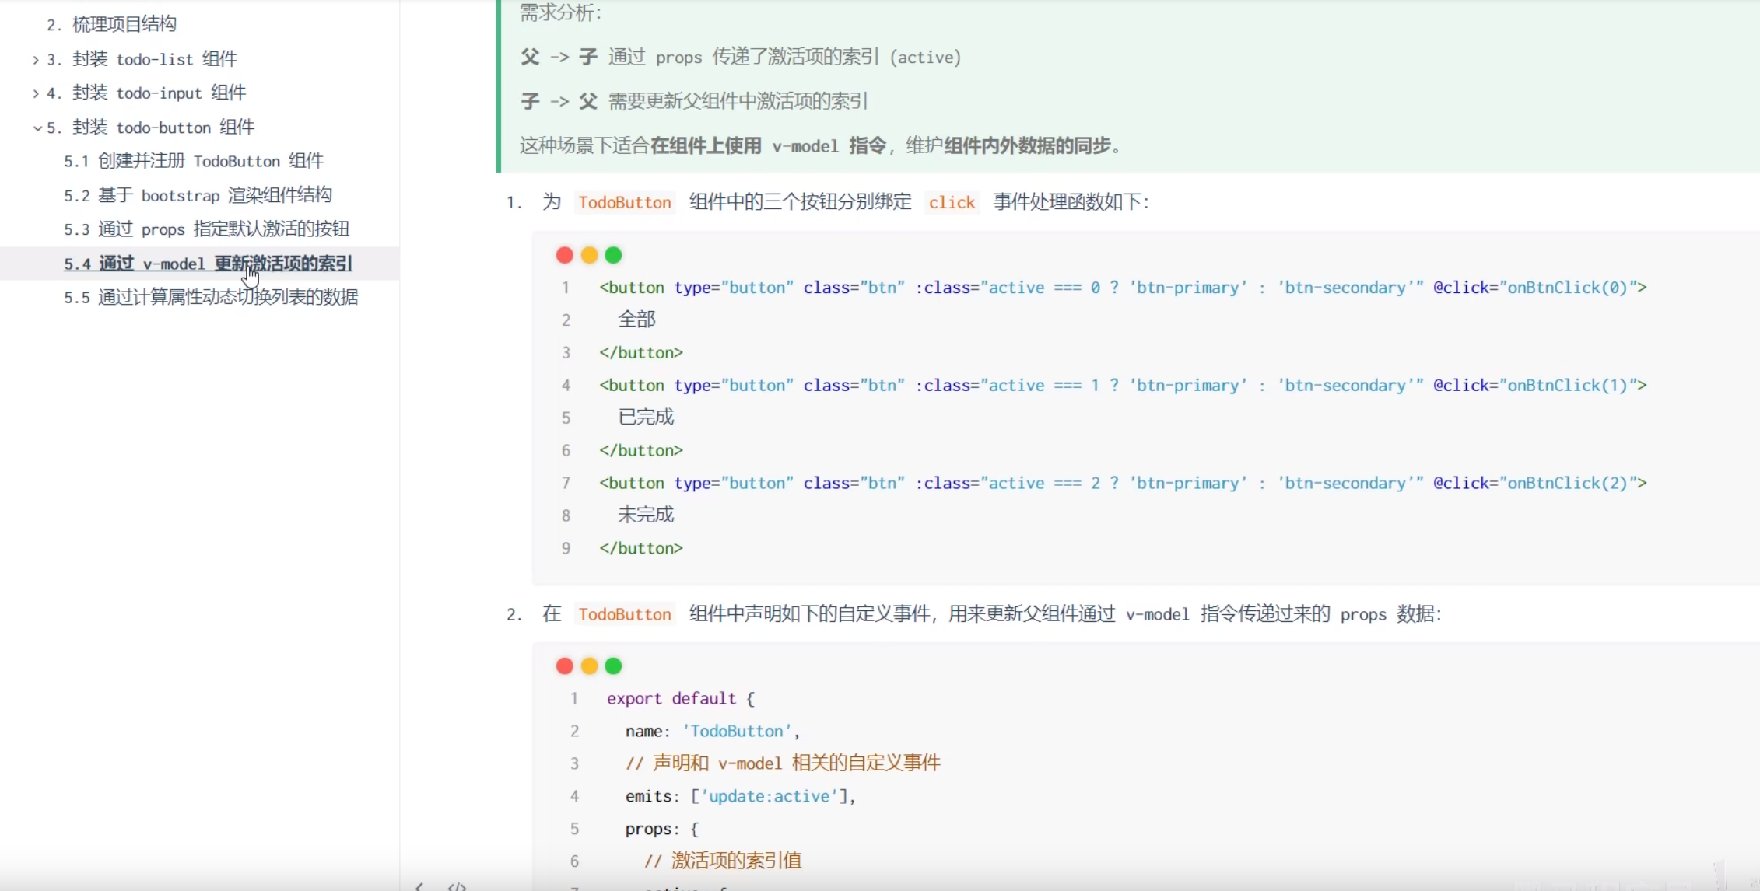The width and height of the screenshot is (1760, 891).
Task: Navigate to 5.5 通过计算属性动态切换列表的数据
Action: coord(211,298)
